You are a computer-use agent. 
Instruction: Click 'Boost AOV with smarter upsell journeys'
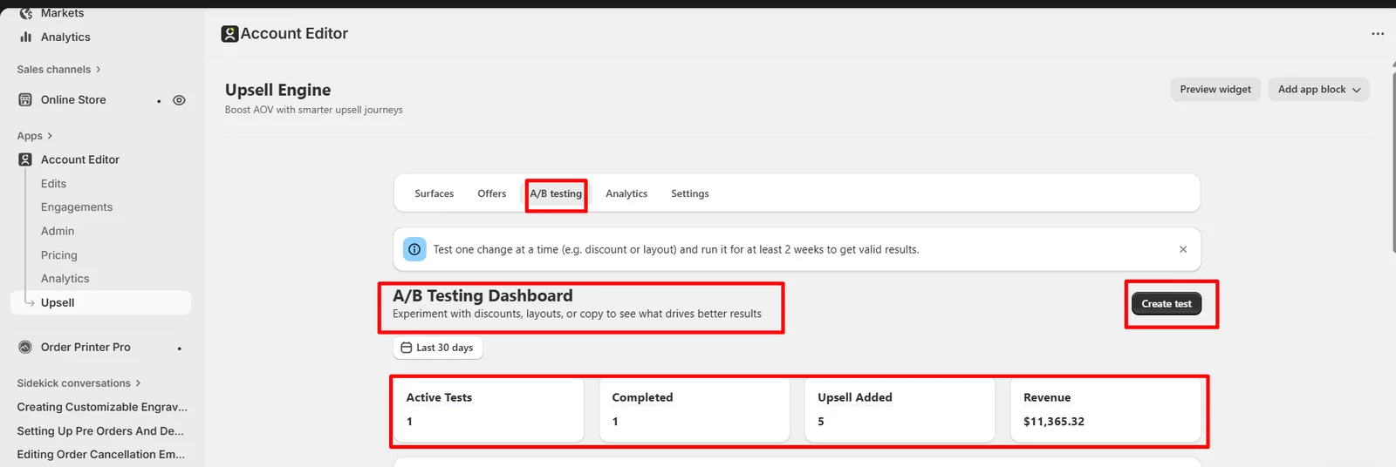point(314,110)
